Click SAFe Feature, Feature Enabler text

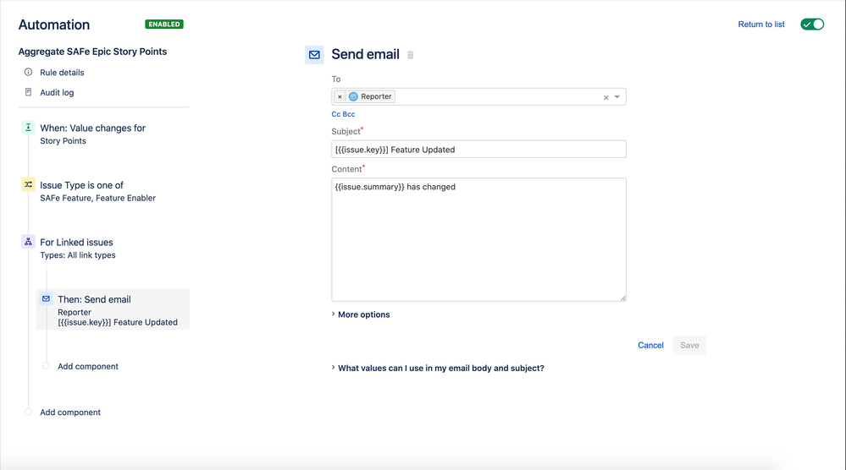point(97,198)
